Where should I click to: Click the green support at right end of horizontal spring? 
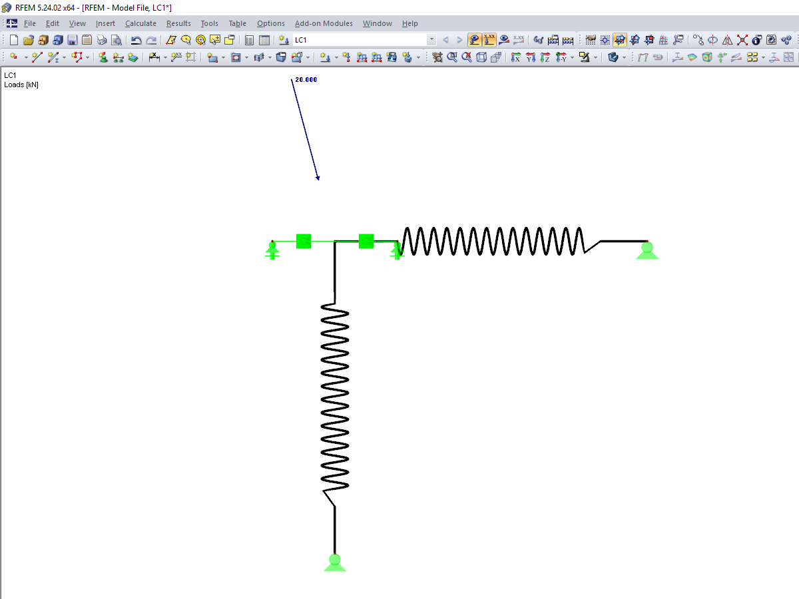(x=647, y=250)
